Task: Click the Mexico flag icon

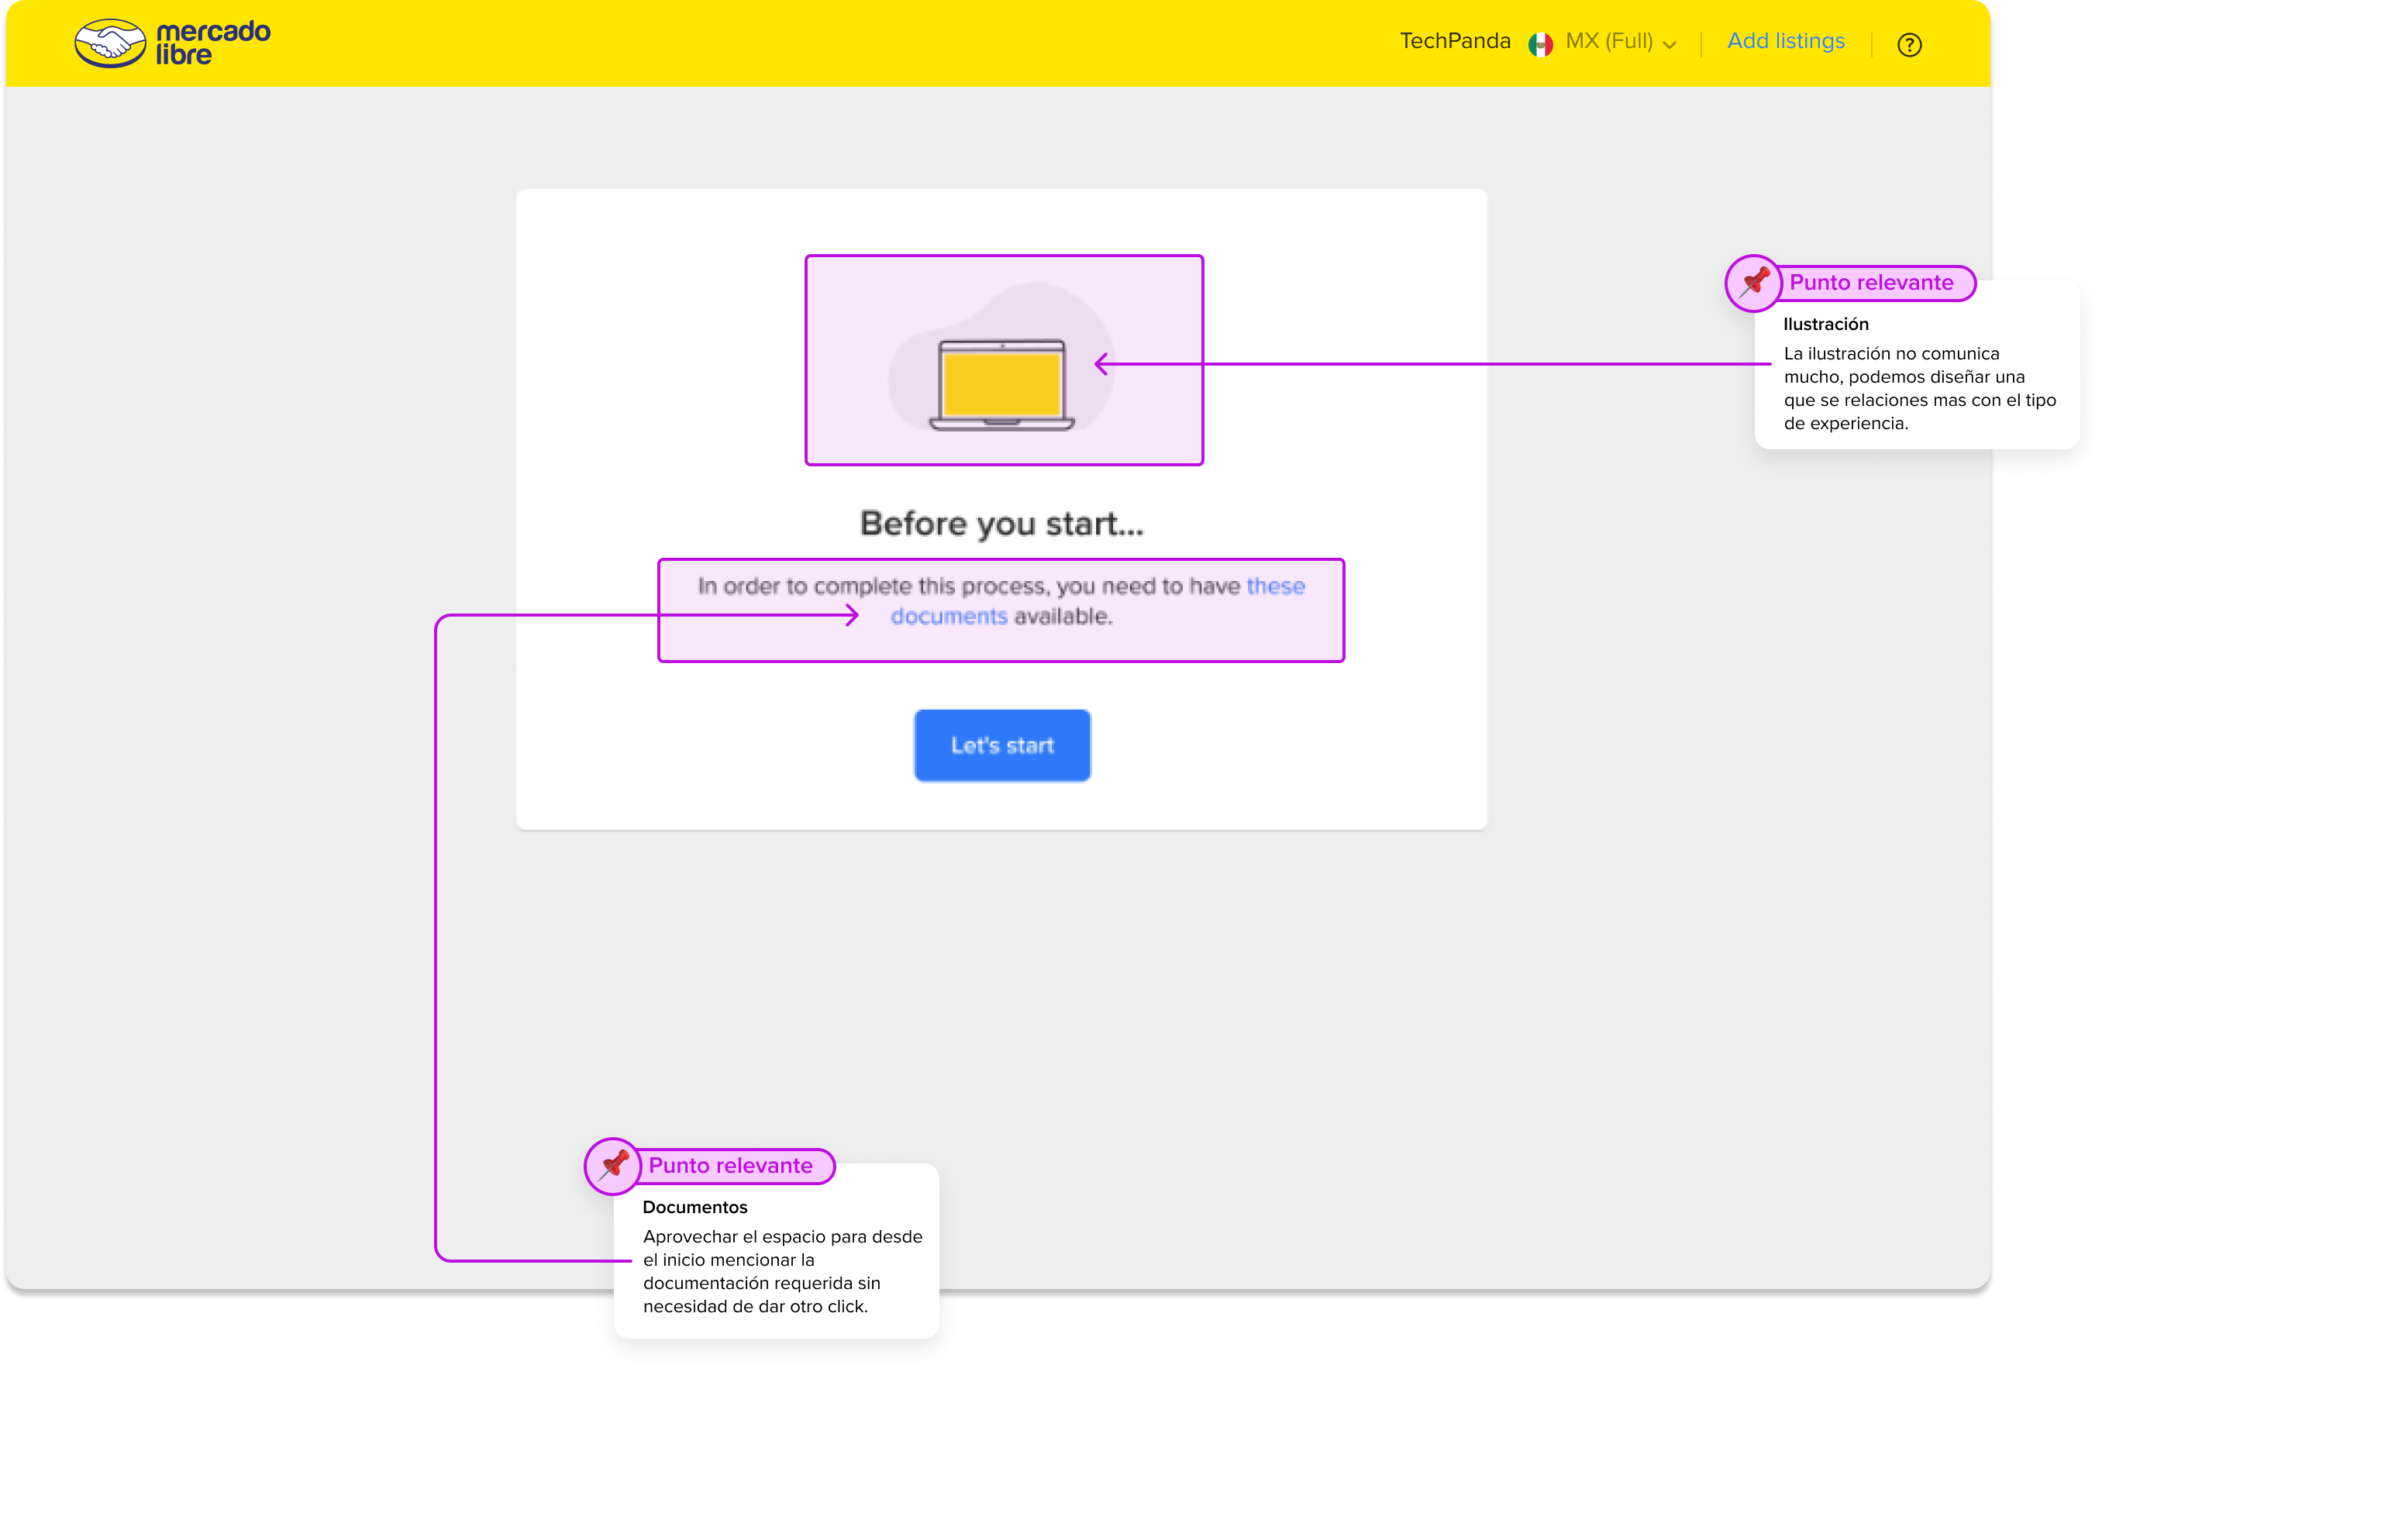Action: click(1541, 44)
